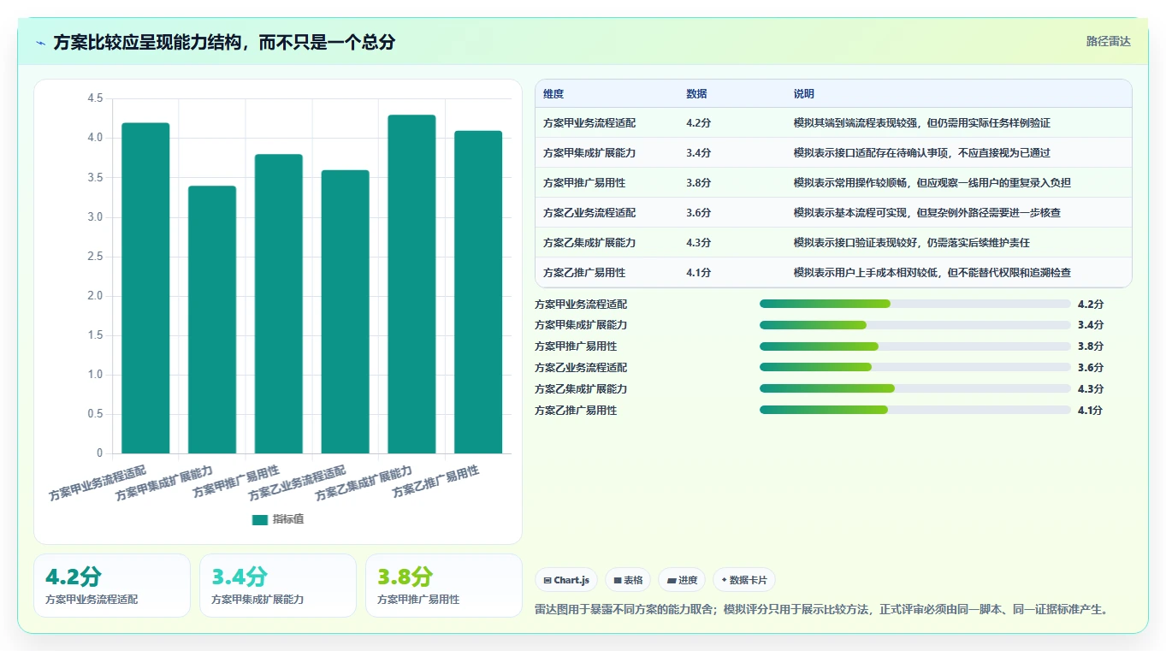The width and height of the screenshot is (1166, 651).
Task: Open the 3.4分 方案甲集成扩展能力 stat card
Action: [278, 585]
